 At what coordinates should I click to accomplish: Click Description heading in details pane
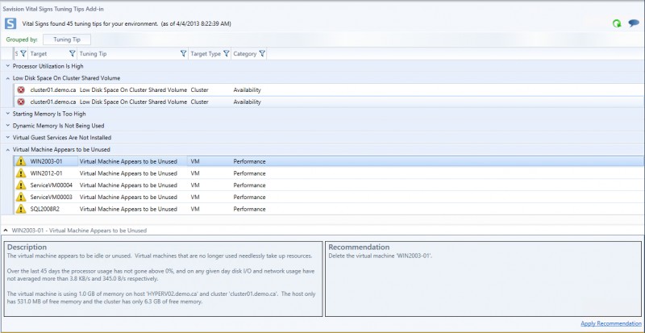point(27,247)
